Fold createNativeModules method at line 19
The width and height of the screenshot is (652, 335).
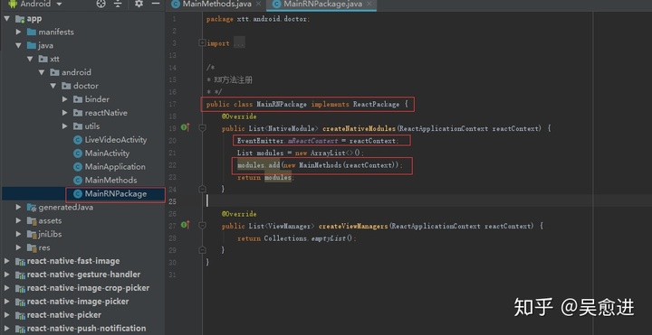202,128
